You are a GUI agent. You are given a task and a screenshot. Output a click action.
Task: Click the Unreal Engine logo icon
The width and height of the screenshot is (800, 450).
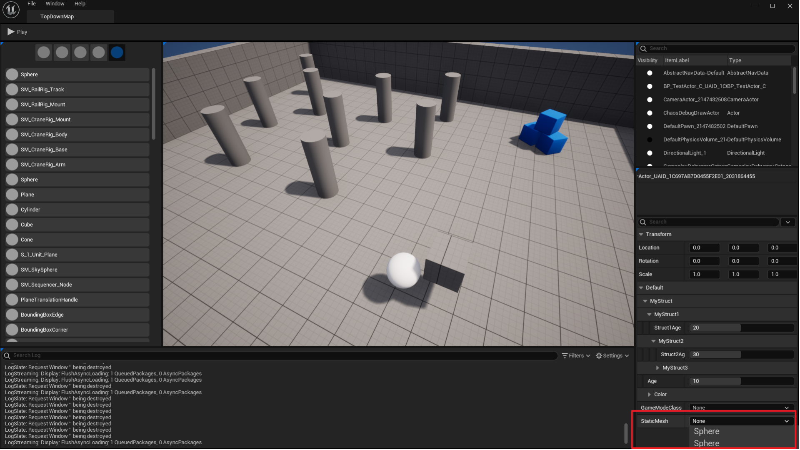[11, 10]
